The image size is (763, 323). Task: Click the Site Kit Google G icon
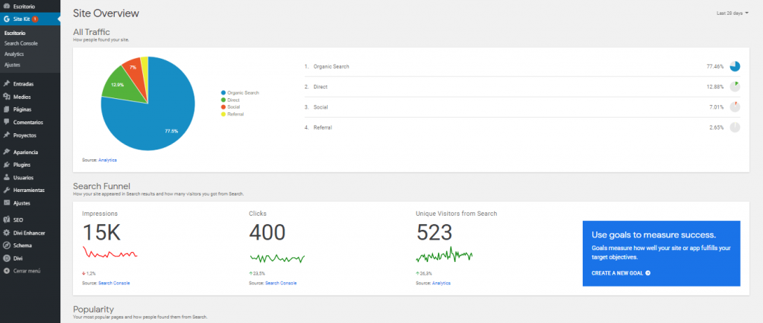(6, 19)
